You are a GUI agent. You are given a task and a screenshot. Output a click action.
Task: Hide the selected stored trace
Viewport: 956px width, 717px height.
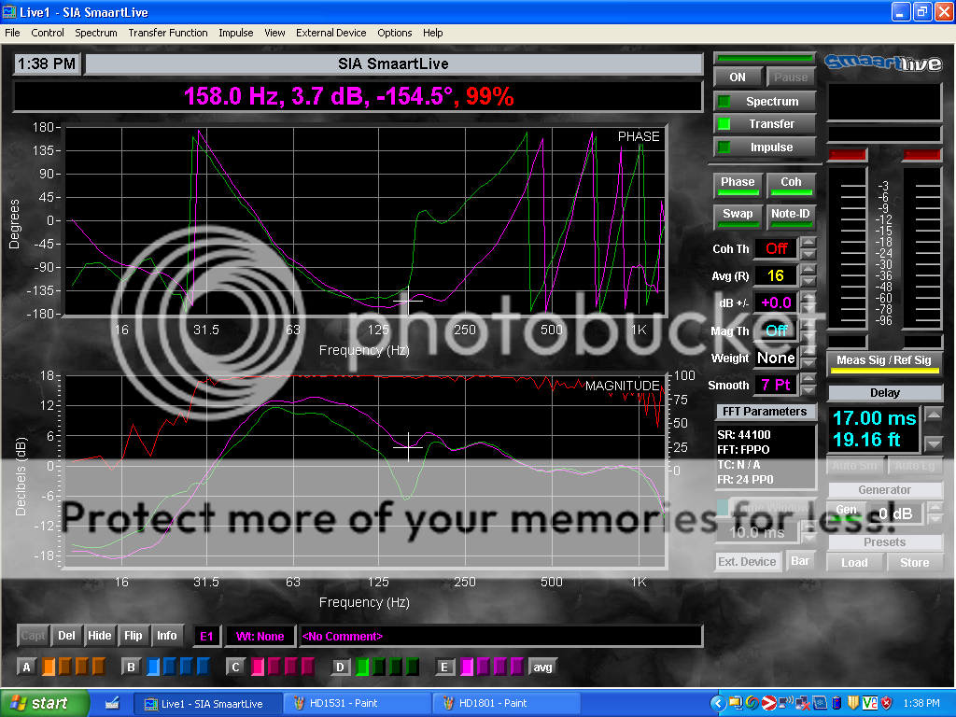coord(99,636)
